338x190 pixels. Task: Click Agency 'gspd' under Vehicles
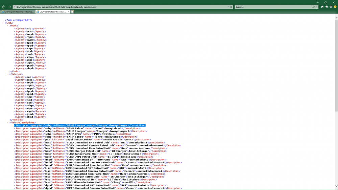(30, 114)
